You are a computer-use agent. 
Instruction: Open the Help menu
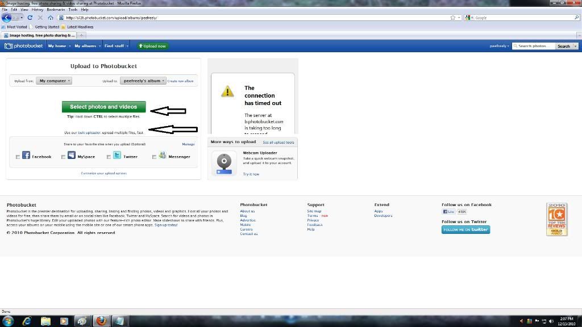click(85, 10)
